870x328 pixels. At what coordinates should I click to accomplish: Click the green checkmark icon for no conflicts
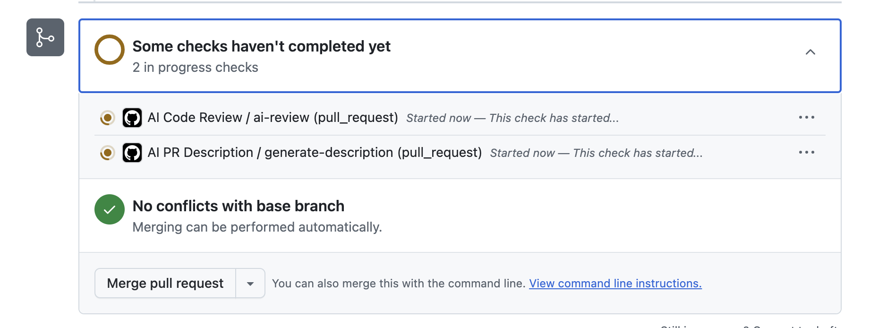coord(109,209)
